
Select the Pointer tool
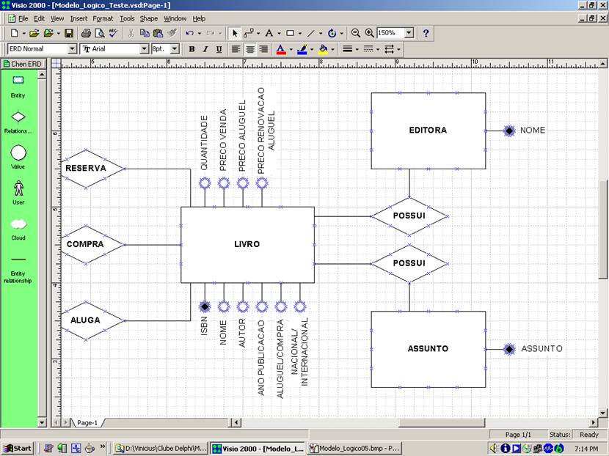[x=235, y=33]
